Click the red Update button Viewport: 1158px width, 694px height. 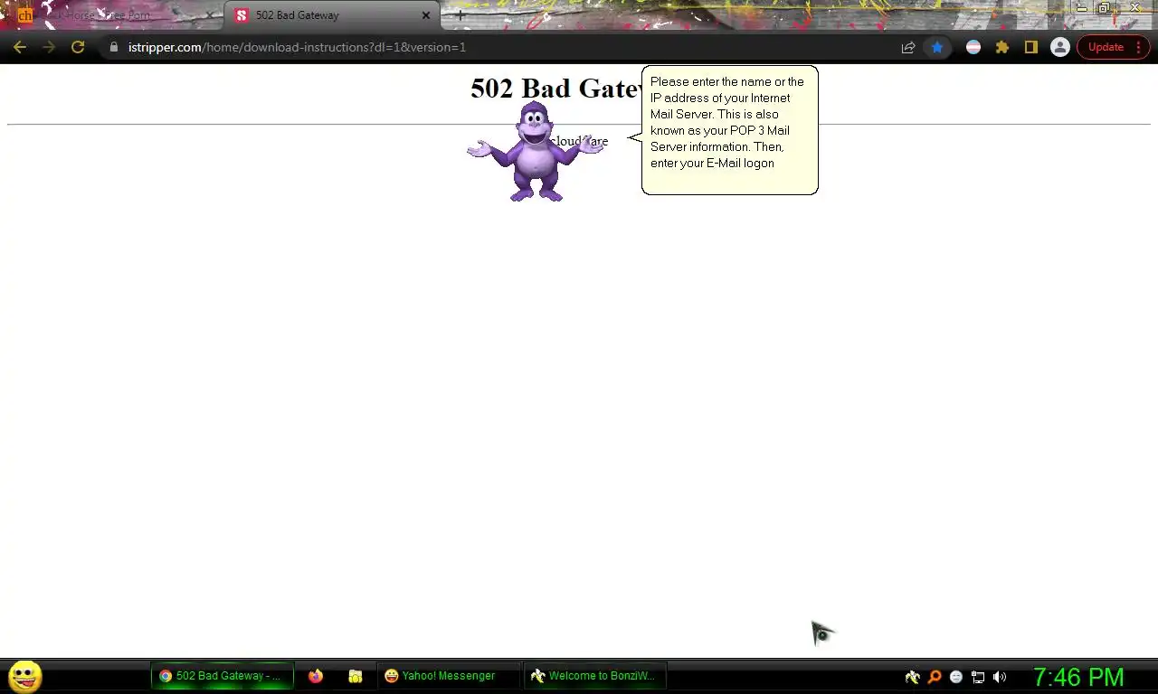pyautogui.click(x=1106, y=47)
